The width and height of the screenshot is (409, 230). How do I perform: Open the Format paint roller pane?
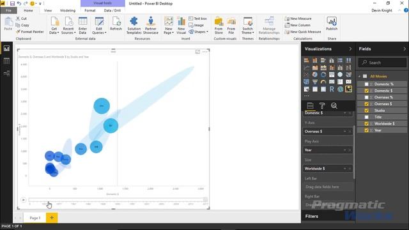click(322, 105)
